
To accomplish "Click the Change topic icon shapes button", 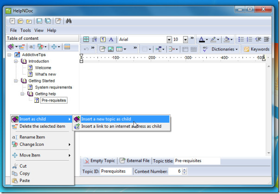I will tap(40, 47).
